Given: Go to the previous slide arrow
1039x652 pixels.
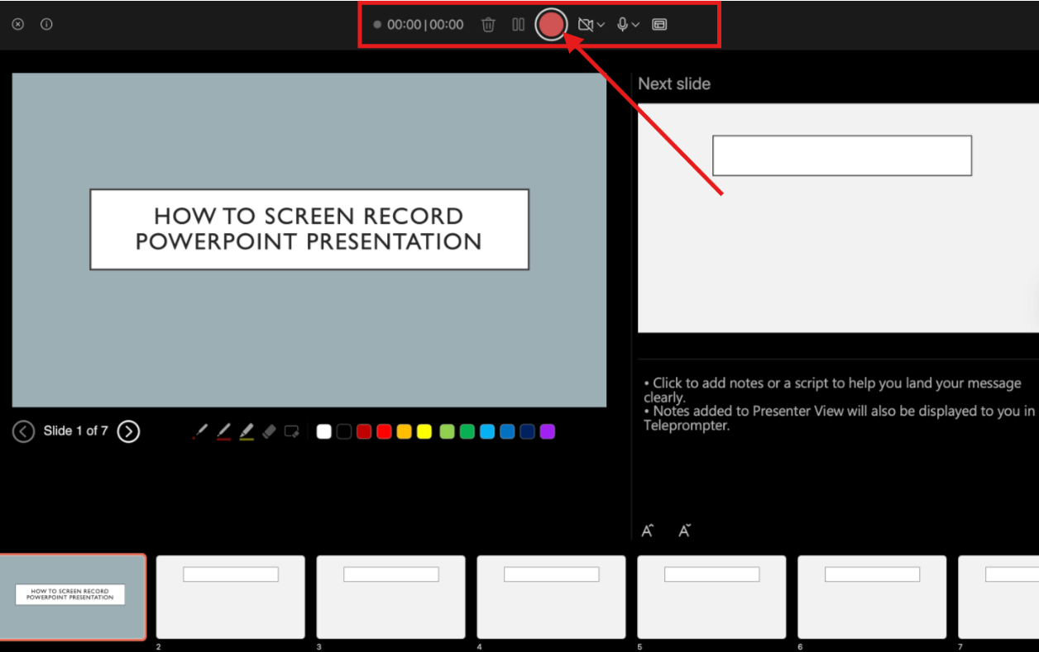Looking at the screenshot, I should (x=23, y=431).
